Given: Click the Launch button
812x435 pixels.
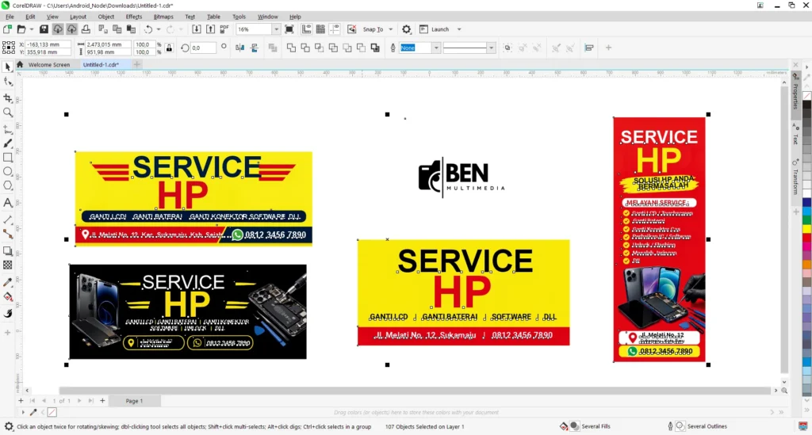Looking at the screenshot, I should 435,29.
